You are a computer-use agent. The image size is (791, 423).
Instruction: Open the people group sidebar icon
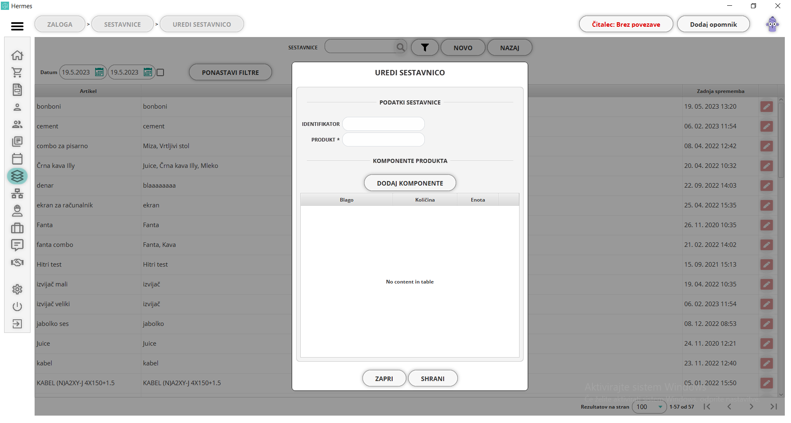pos(17,124)
